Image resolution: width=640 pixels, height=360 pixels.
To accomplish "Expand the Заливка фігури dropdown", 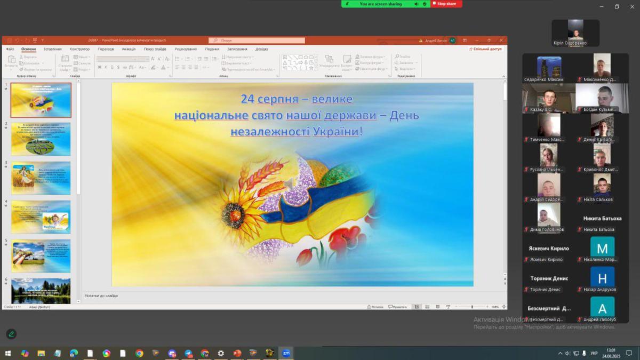I will [x=372, y=57].
